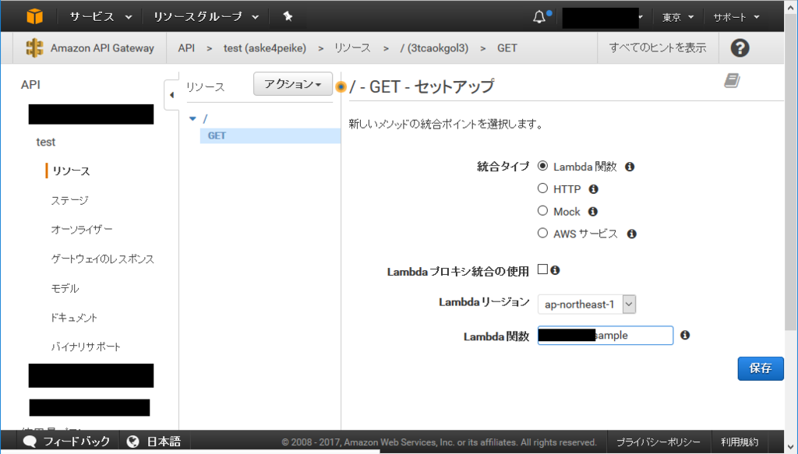The width and height of the screenshot is (798, 454).
Task: Collapse the side panel with arrow handle
Action: coord(171,94)
